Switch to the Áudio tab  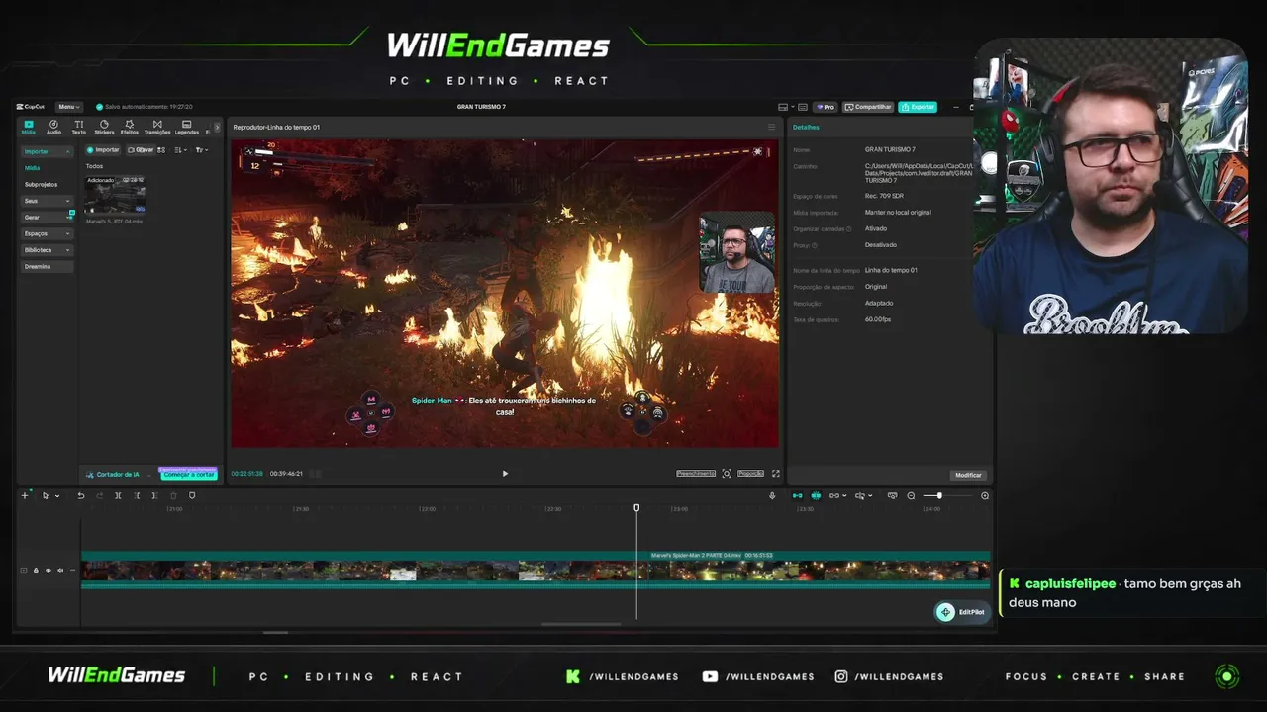53,127
